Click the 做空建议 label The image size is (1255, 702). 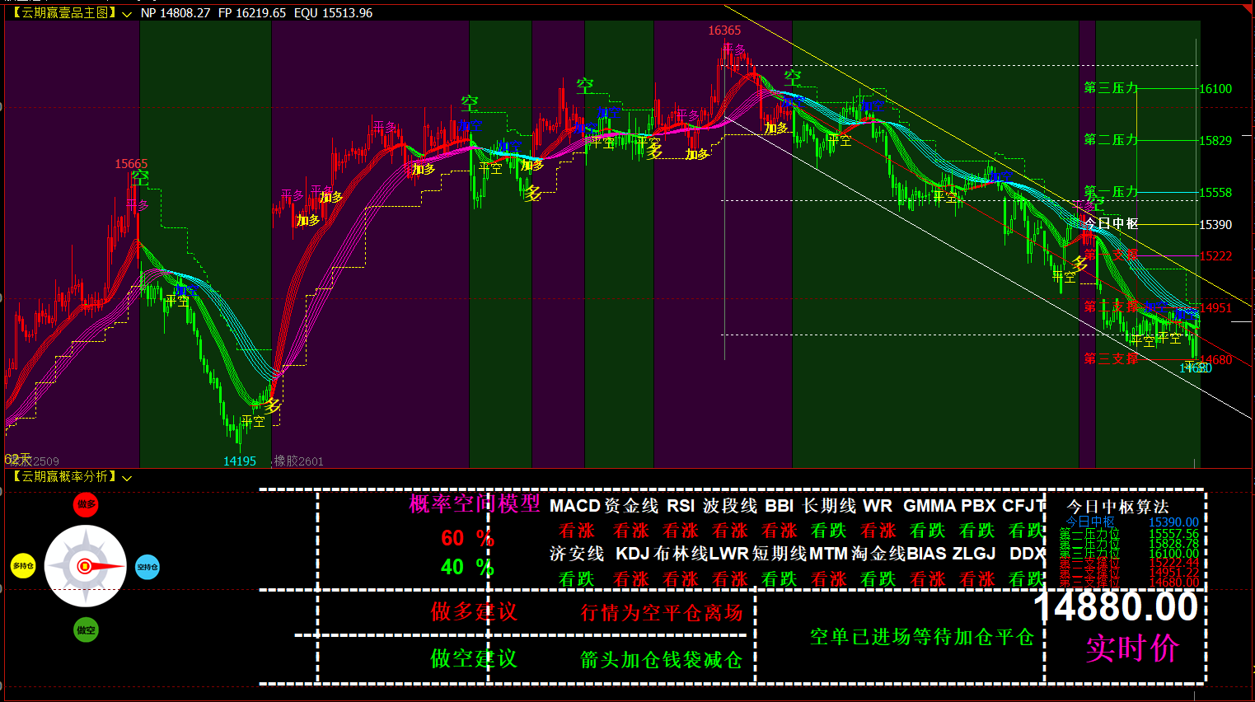click(474, 658)
